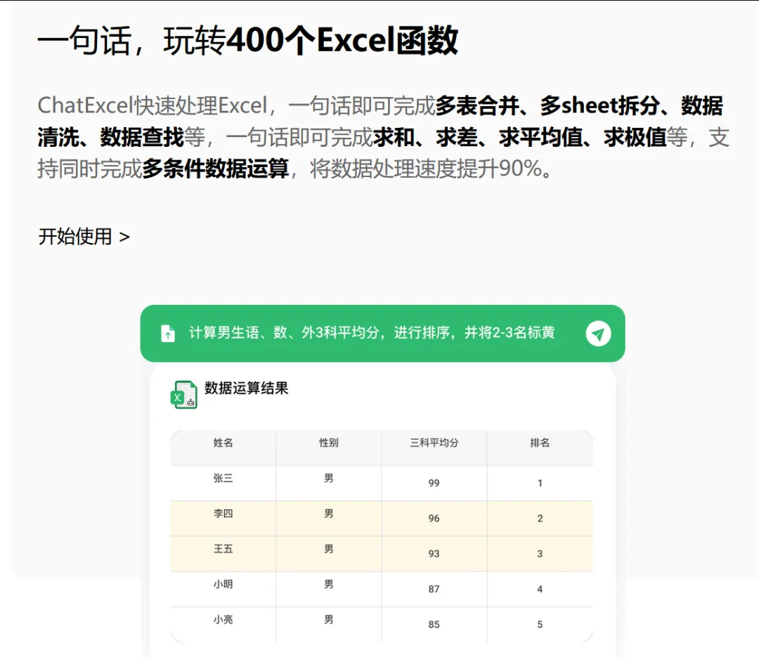Open the 开始使用 > link
This screenshot has height=666, width=759.
pos(84,237)
